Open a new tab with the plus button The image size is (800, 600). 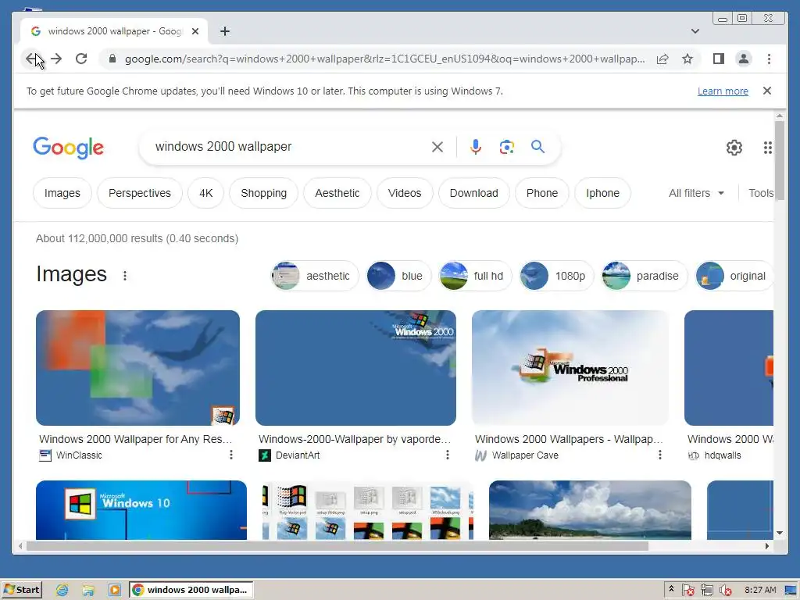pos(224,31)
